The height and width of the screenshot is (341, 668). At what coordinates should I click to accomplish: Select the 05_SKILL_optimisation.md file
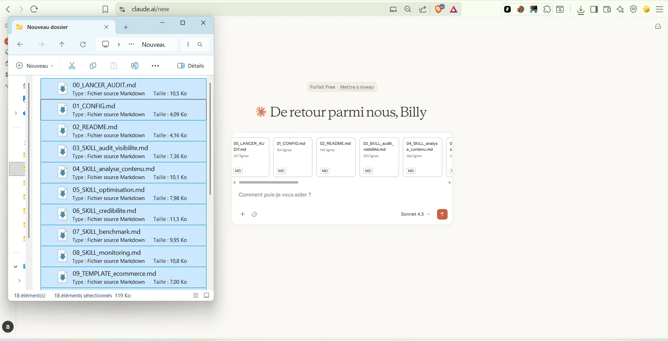[x=123, y=194]
